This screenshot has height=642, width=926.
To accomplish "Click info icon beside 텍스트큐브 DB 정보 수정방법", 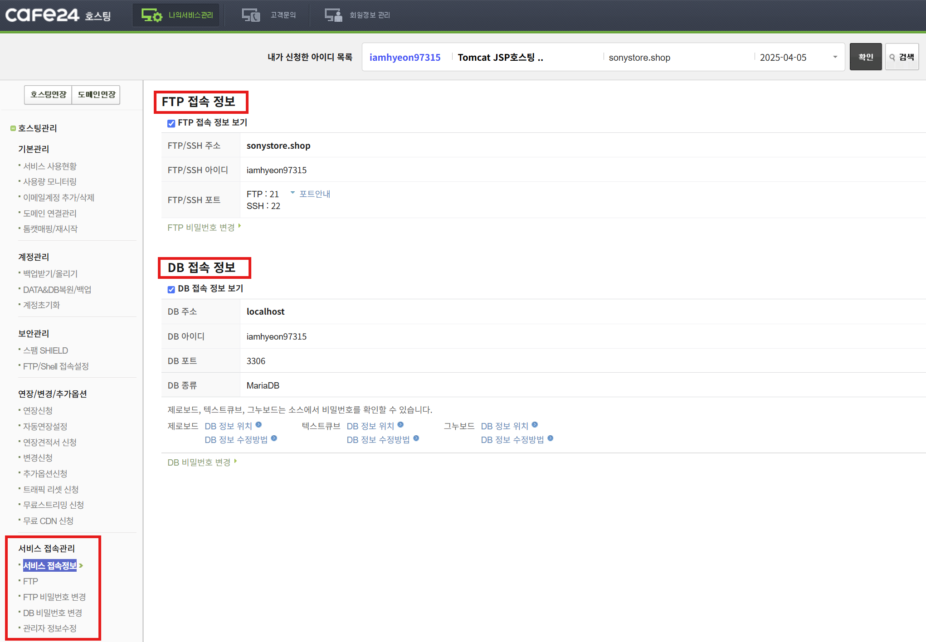I will pyautogui.click(x=416, y=438).
